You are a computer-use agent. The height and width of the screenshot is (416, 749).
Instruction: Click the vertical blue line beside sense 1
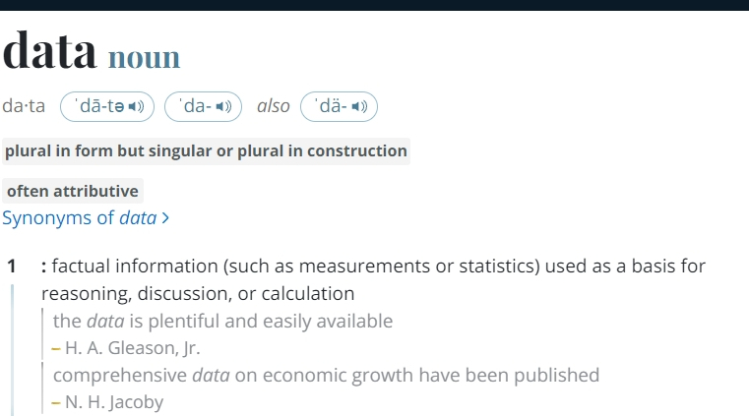click(12, 350)
